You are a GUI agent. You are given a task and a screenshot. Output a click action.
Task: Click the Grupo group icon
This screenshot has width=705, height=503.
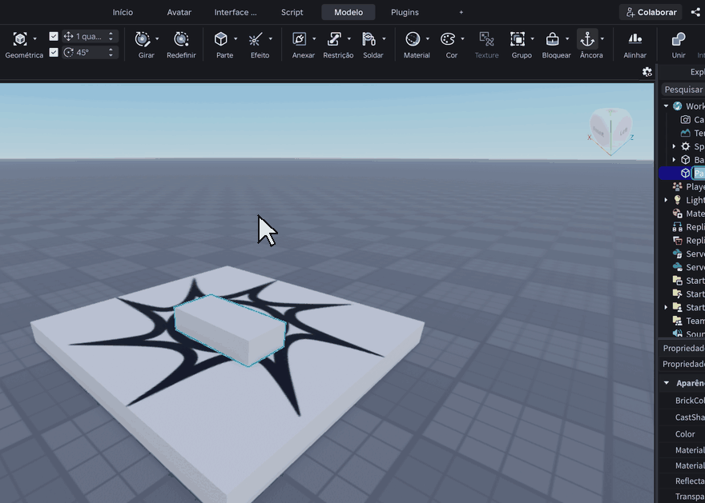point(517,39)
